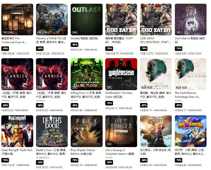211x170 pixels.
Task: Open the Death's Door title link
Action: [x=51, y=152]
